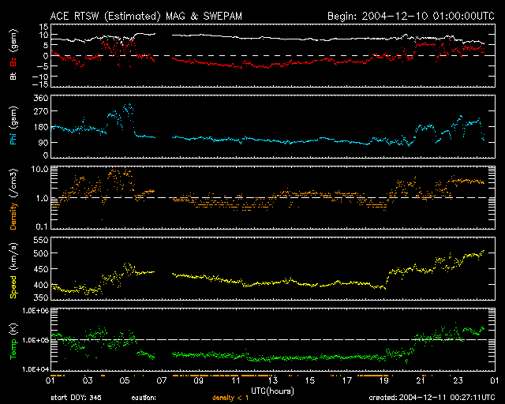Image resolution: width=505 pixels, height=404 pixels.
Task: Click the orange 'density < 1' legend text
Action: click(230, 398)
